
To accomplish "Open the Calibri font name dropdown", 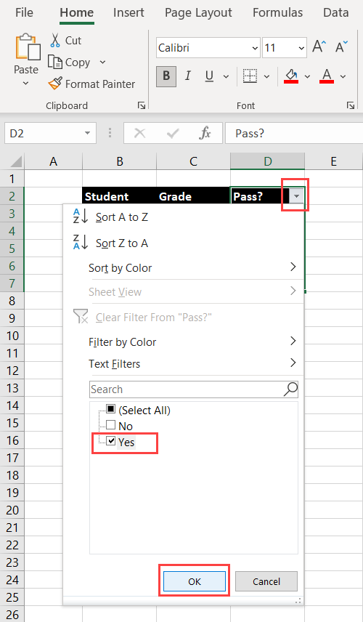I will 255,49.
